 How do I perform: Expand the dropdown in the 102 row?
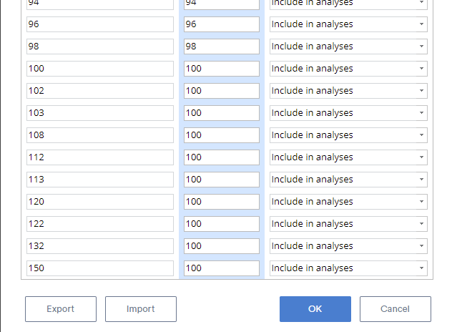coord(348,91)
